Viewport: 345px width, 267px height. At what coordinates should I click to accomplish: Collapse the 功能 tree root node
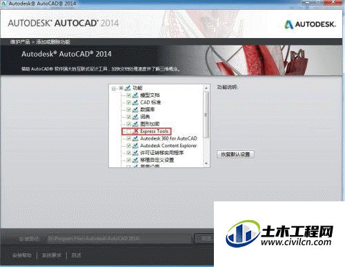click(x=114, y=89)
